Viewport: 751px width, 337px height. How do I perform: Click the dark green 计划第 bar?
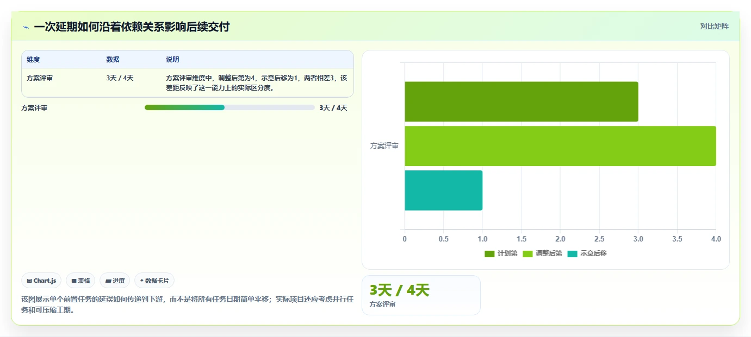[521, 101]
